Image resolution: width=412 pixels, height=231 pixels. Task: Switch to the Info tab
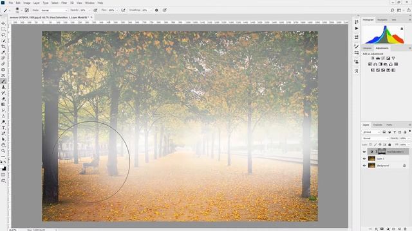coord(394,20)
